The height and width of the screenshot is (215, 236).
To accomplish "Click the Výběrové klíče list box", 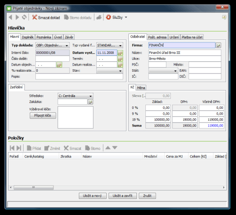I will coord(76,117).
